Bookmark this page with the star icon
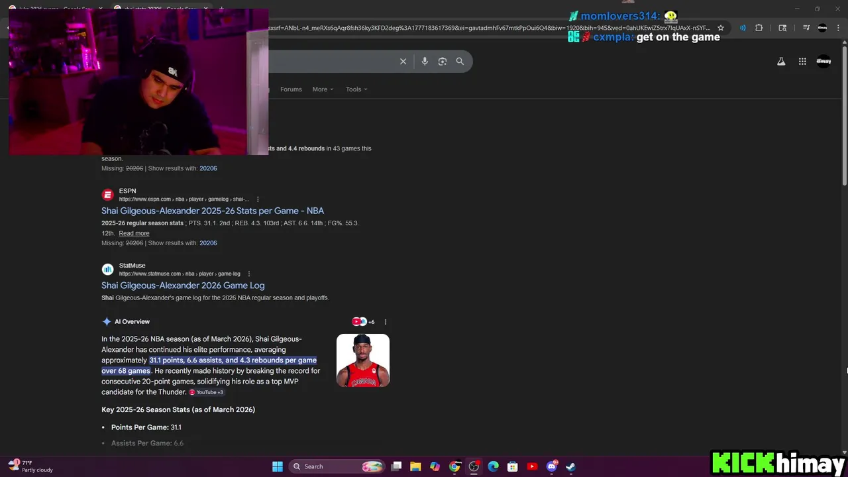 (x=721, y=28)
